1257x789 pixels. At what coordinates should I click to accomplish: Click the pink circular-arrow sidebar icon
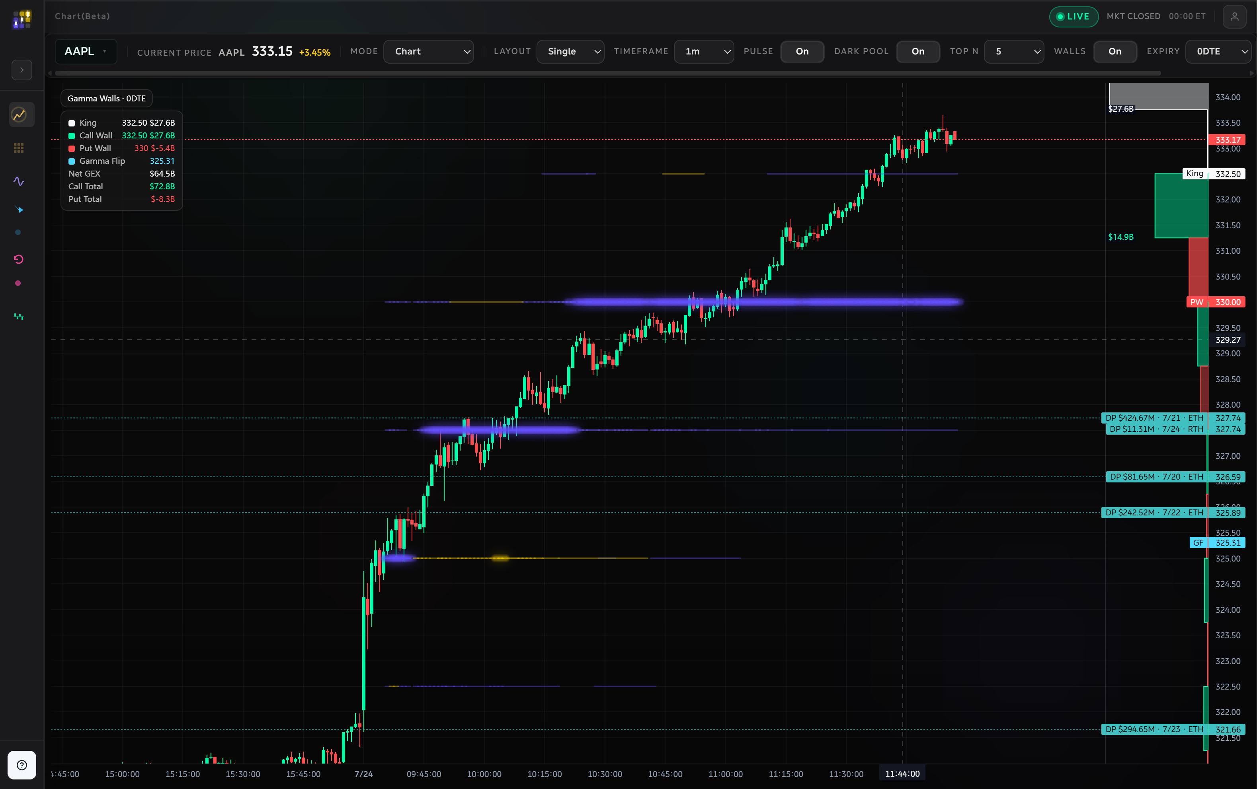pos(19,259)
